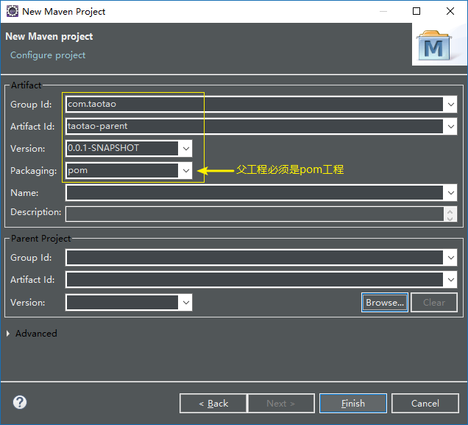Open Parent Project Version dropdown arrow
Screen dimensions: 468x425
pyautogui.click(x=186, y=303)
